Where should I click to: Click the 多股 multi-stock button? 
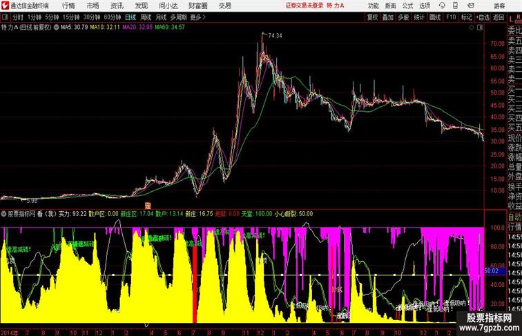coord(403,17)
